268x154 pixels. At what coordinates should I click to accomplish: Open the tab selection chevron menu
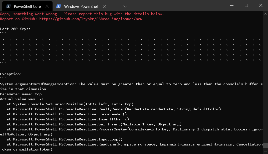click(125, 6)
